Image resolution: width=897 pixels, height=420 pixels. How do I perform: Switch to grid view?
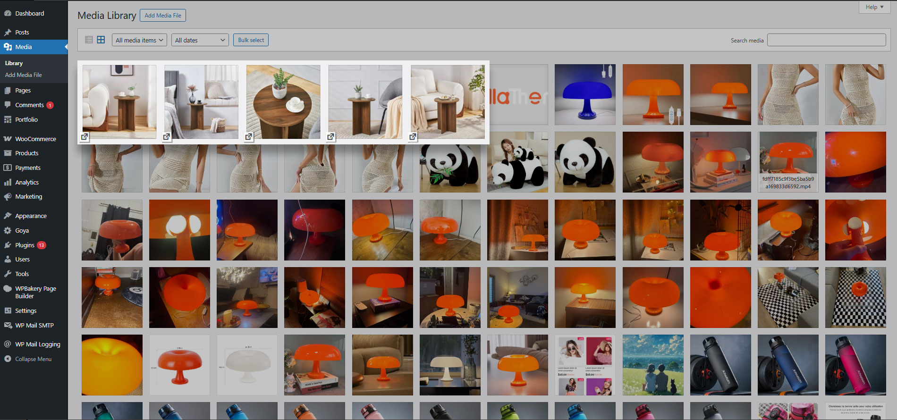tap(101, 40)
